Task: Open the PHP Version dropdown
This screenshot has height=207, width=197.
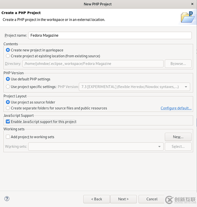Action: click(135, 87)
